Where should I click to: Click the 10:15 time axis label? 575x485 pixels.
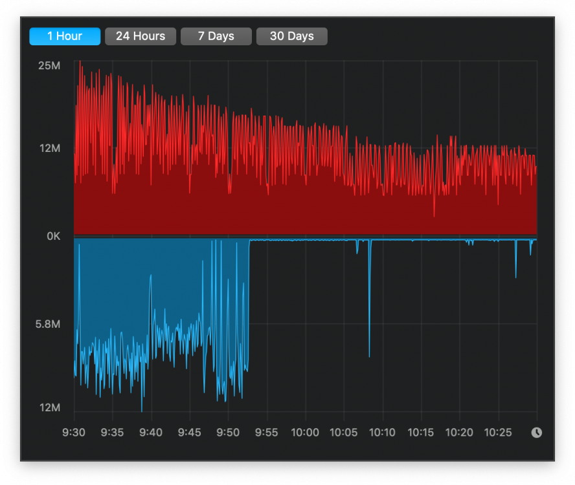(x=421, y=433)
